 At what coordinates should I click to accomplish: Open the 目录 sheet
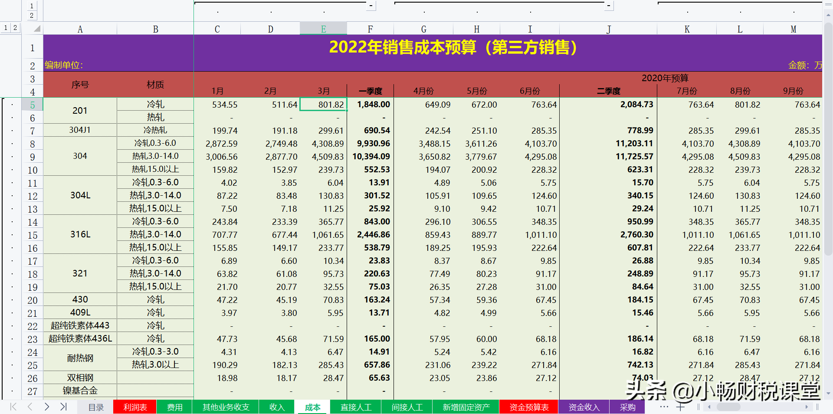[95, 407]
